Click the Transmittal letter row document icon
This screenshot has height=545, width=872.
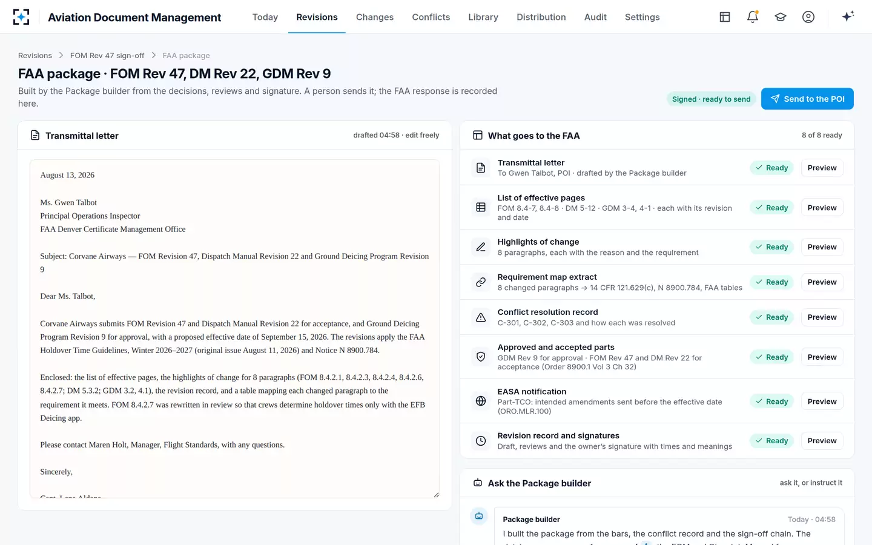481,168
